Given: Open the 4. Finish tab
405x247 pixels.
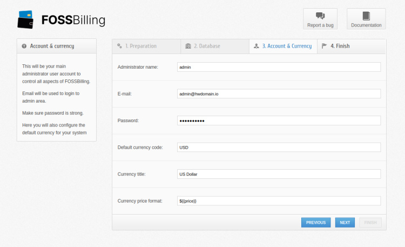Looking at the screenshot, I should click(x=340, y=46).
